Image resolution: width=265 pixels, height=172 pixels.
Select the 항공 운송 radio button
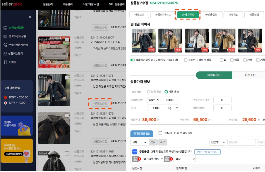pos(149,92)
